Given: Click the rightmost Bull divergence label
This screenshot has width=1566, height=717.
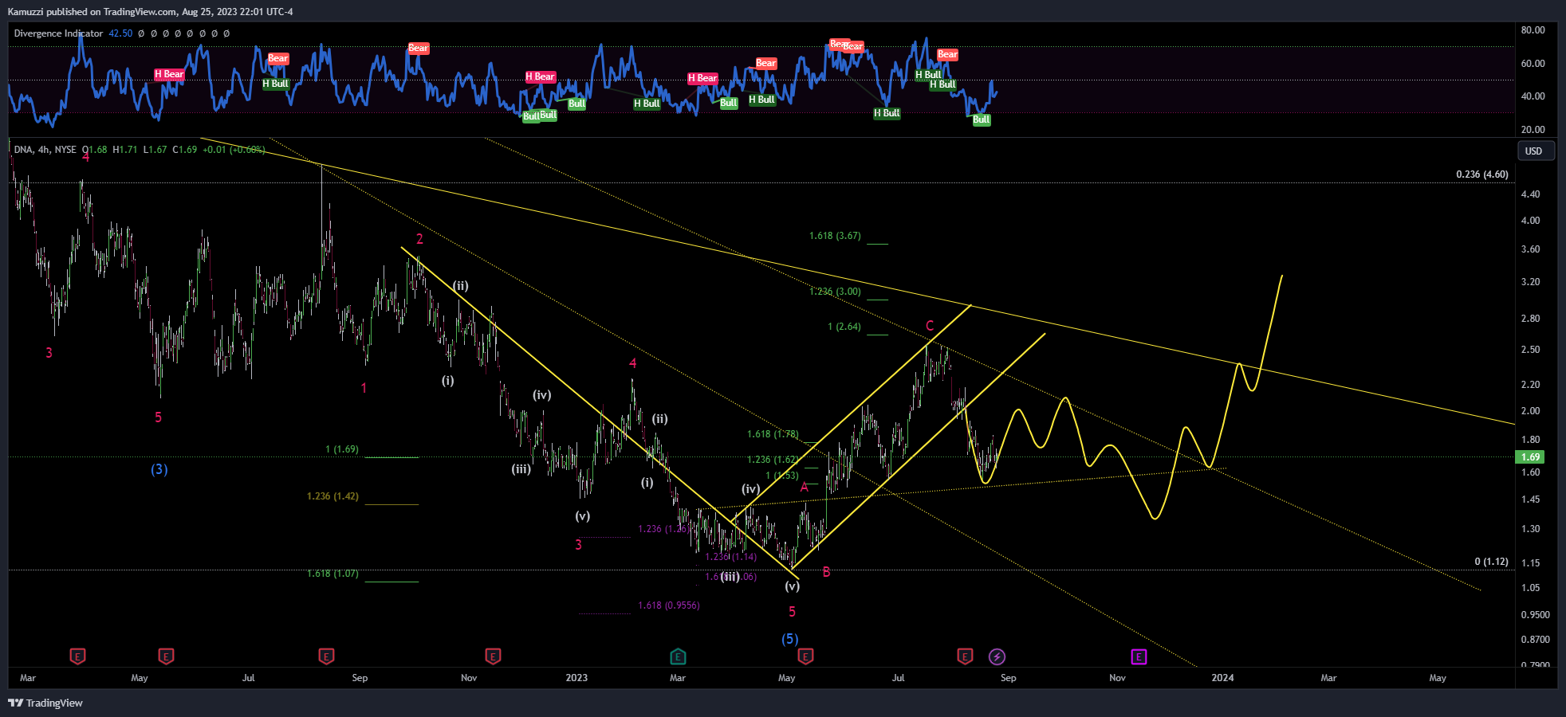Looking at the screenshot, I should coord(982,119).
